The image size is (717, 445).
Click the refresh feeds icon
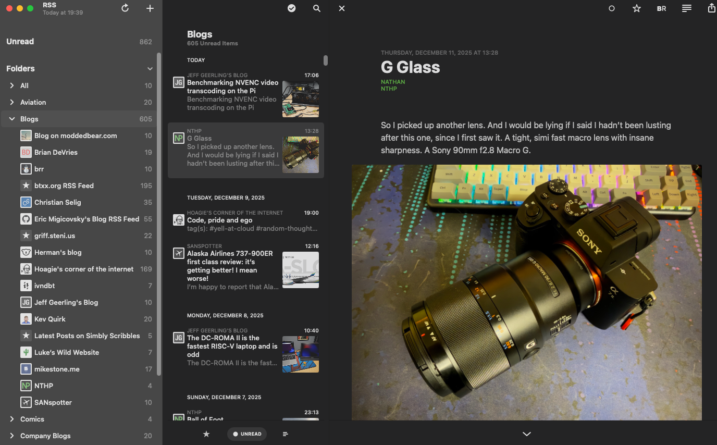coord(125,8)
